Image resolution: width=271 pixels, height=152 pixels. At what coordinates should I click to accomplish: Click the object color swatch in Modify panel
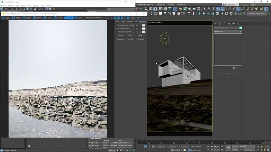click(241, 28)
